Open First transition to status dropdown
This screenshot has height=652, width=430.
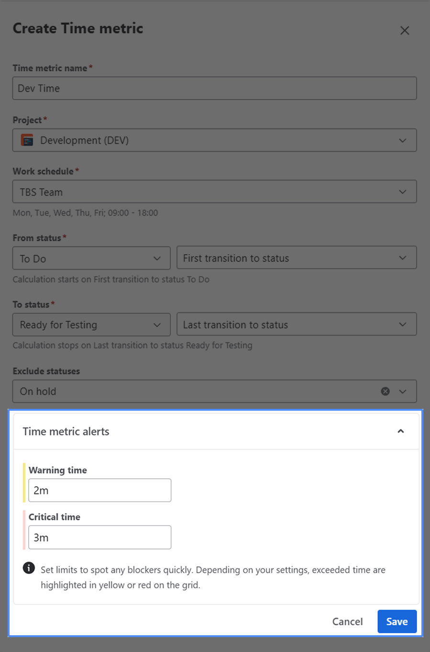tap(296, 258)
